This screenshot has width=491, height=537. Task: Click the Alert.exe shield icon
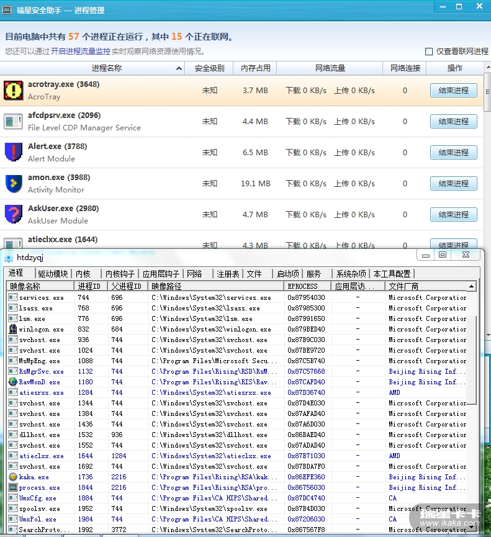click(x=13, y=153)
